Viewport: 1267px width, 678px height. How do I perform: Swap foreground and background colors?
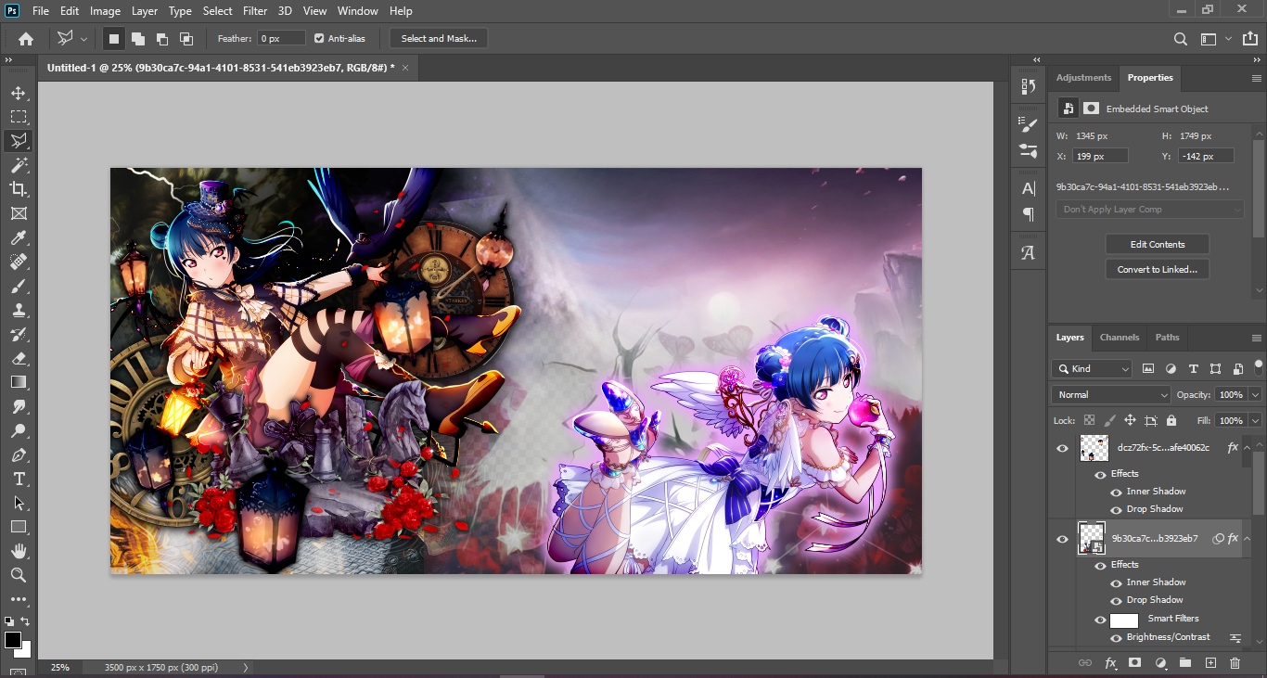[x=25, y=621]
